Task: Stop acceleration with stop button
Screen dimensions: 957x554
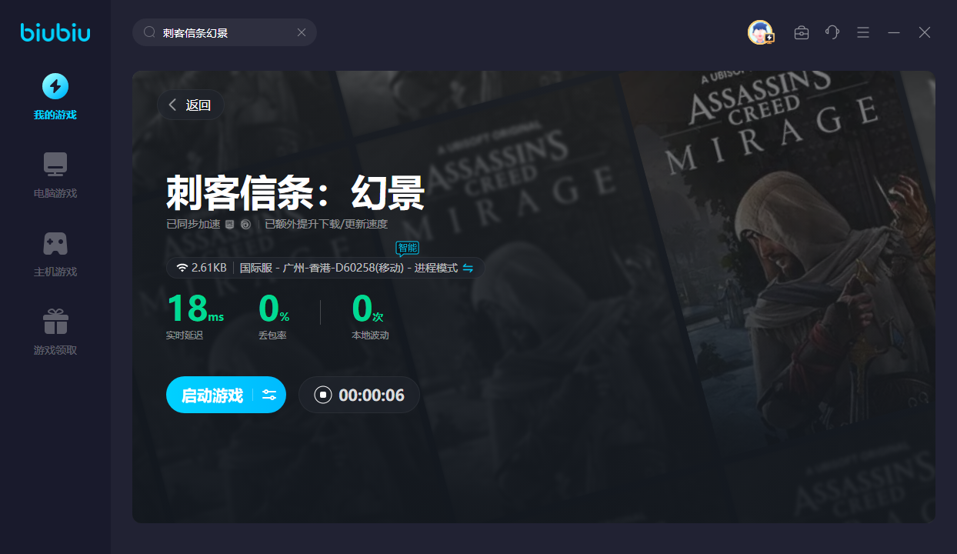Action: (323, 395)
